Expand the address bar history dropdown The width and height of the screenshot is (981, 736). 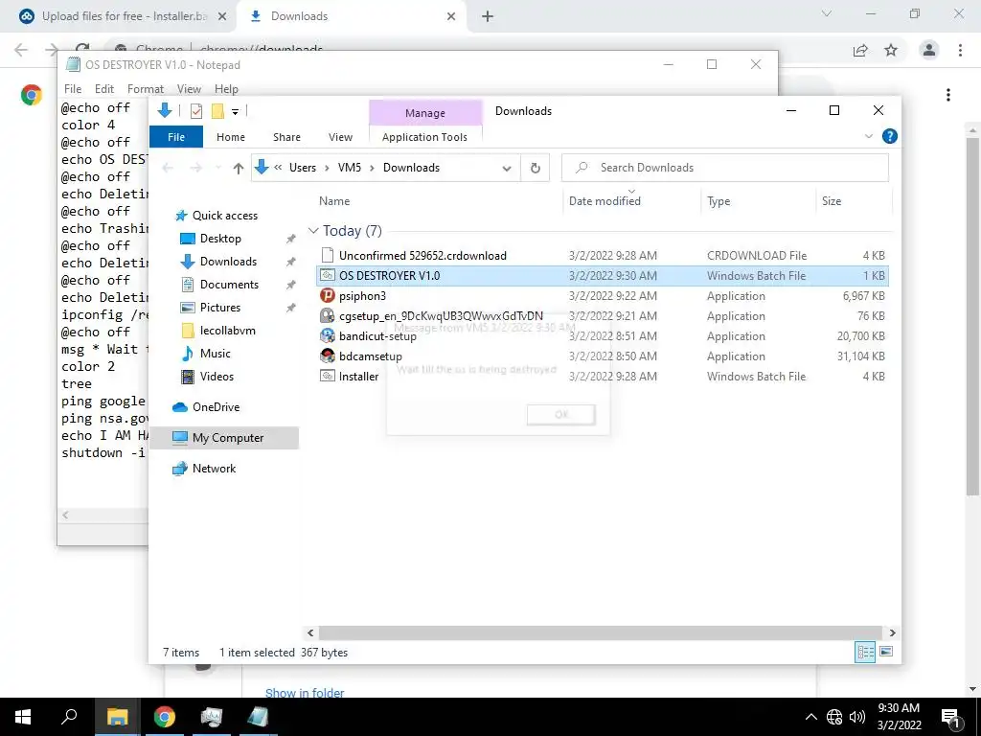(x=506, y=168)
